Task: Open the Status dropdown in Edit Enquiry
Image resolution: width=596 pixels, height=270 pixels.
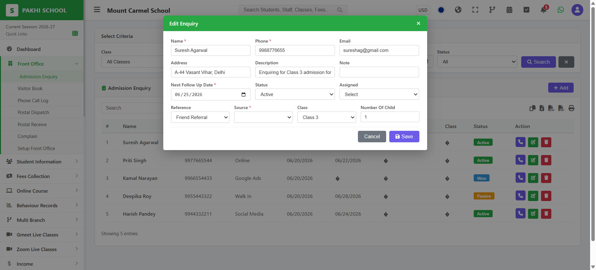Action: [x=295, y=94]
